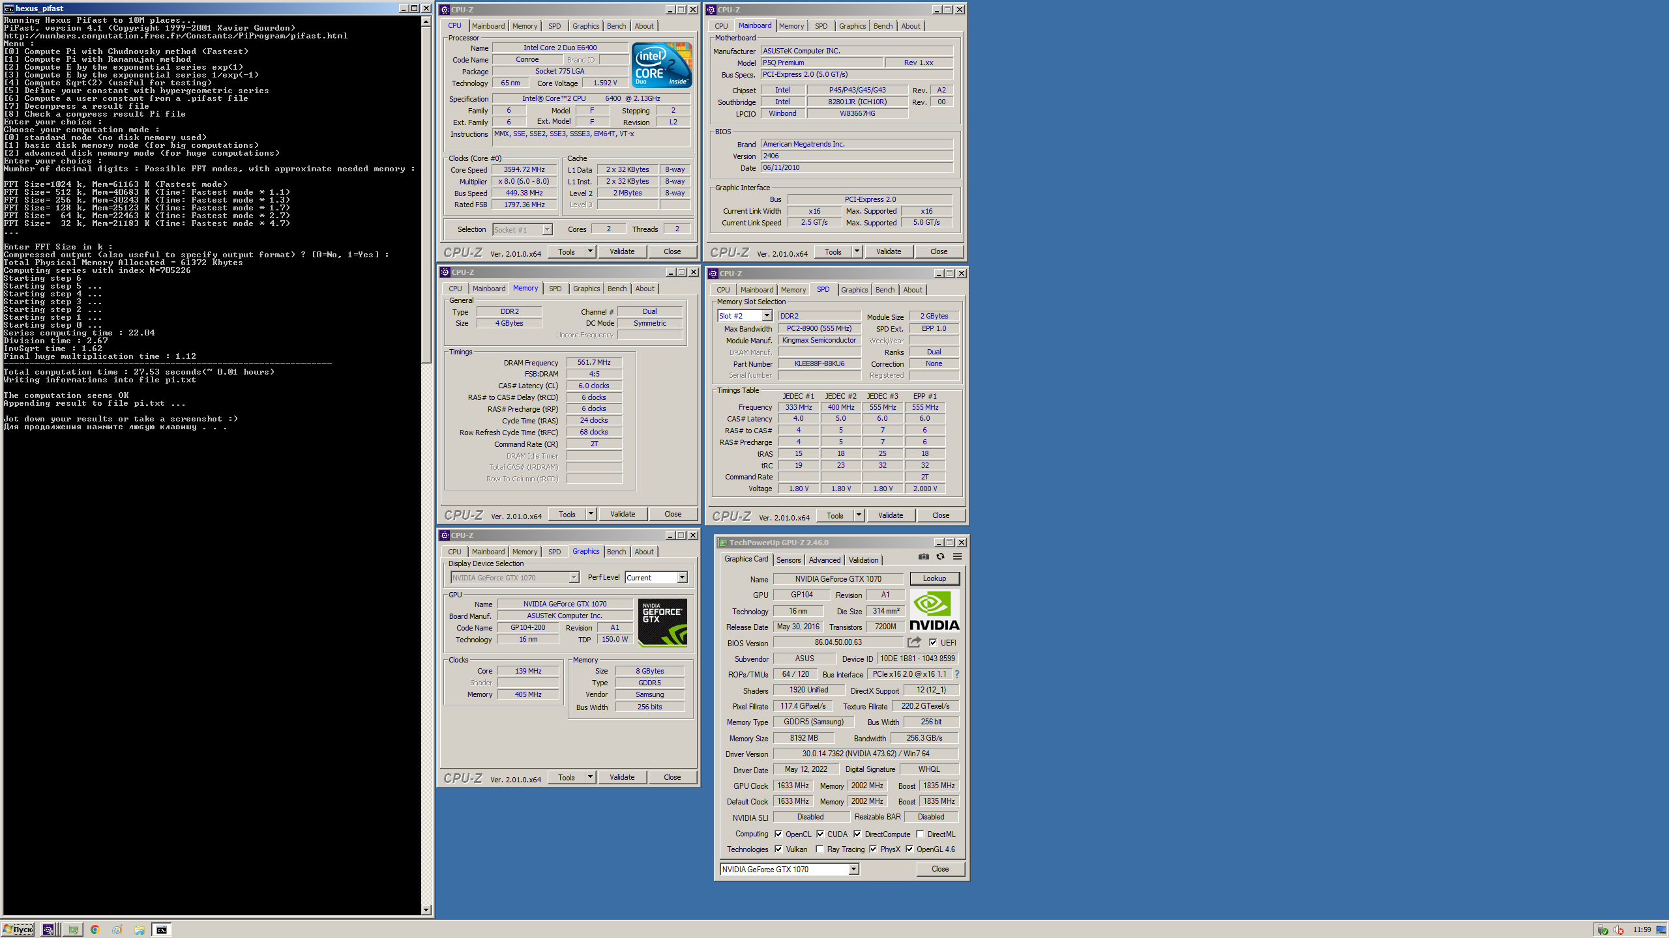Screen dimensions: 1669x938
Task: Open Chrome from the taskbar
Action: click(95, 930)
